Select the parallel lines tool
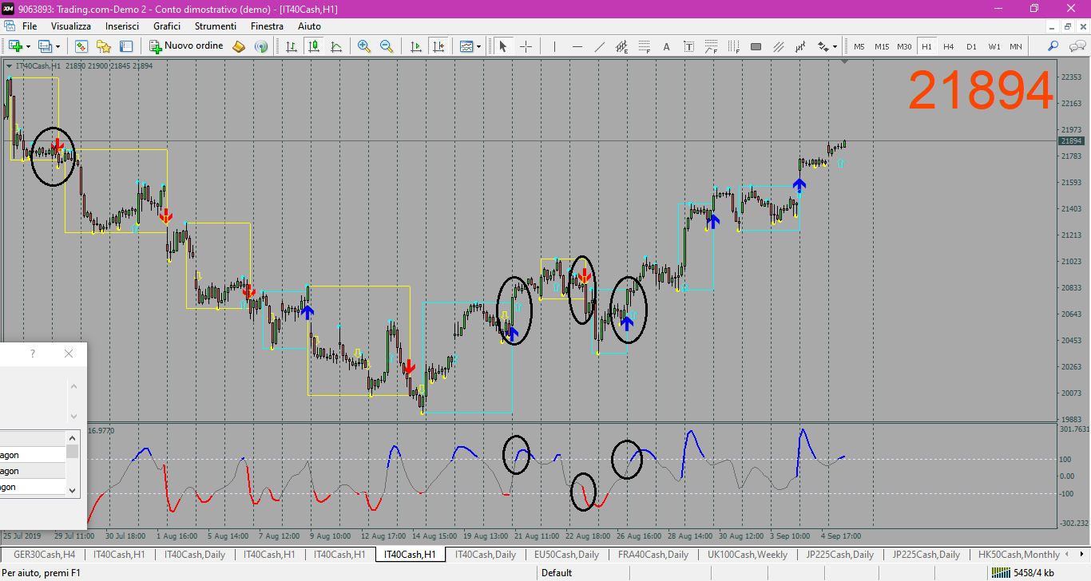 tap(778, 46)
